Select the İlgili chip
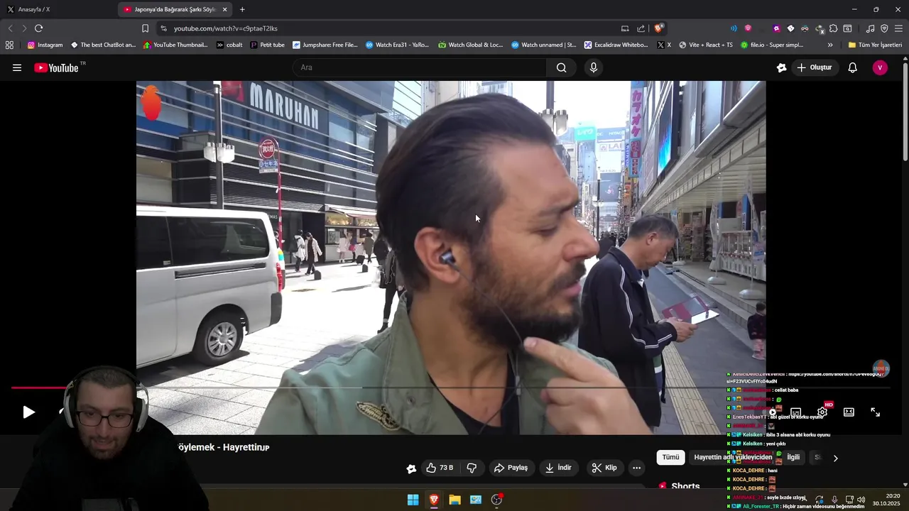The height and width of the screenshot is (511, 909). (x=793, y=457)
